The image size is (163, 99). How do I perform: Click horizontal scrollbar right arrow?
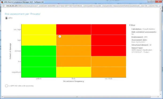tap(158, 97)
